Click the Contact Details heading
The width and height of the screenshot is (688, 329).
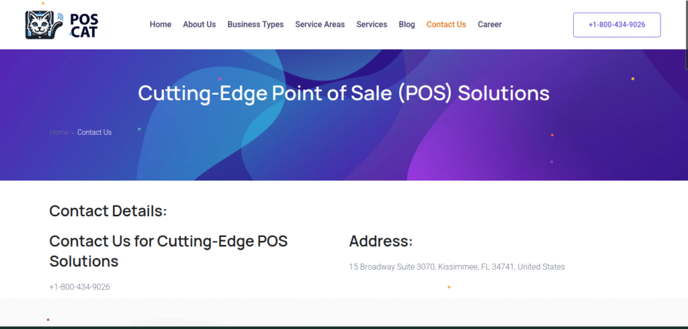[108, 211]
